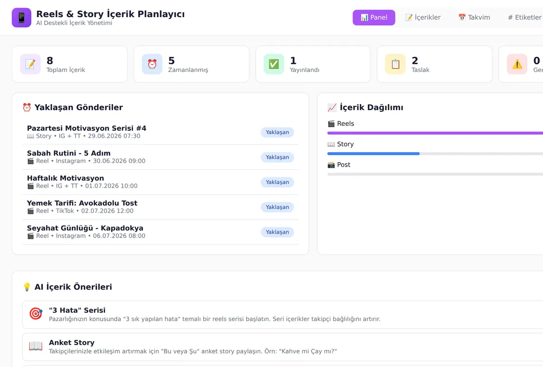Click the Toplam İçerik stat label
Viewport: 543px width, 367px height.
tap(66, 70)
